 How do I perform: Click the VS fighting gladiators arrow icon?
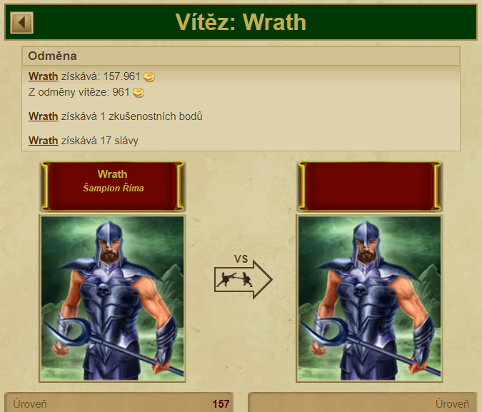(243, 280)
